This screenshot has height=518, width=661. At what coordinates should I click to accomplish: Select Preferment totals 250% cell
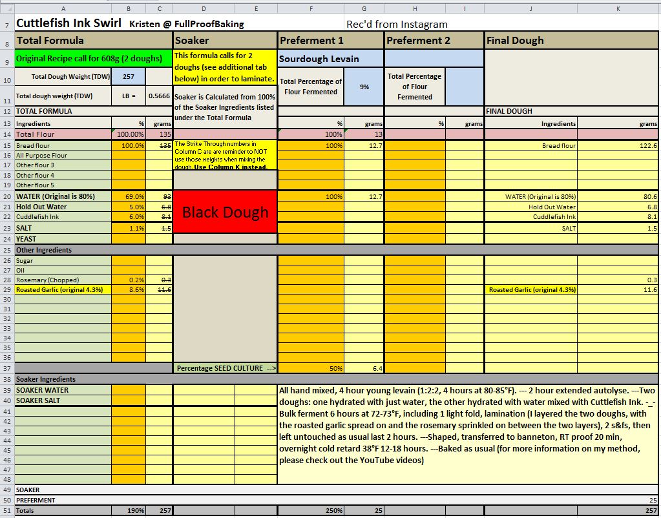click(x=311, y=510)
